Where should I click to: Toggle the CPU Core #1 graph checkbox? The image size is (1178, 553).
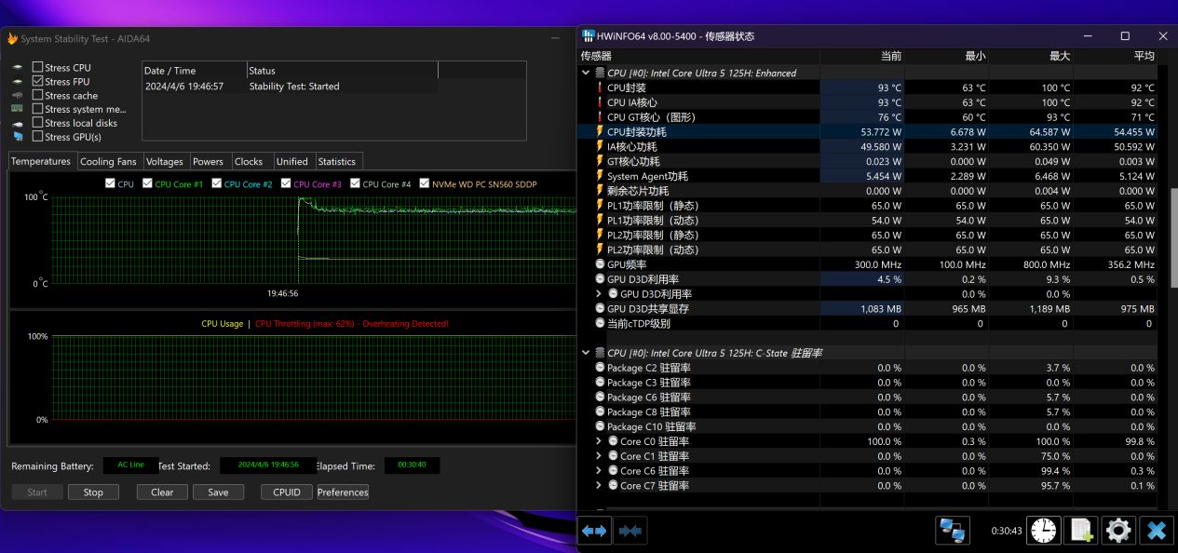(147, 183)
